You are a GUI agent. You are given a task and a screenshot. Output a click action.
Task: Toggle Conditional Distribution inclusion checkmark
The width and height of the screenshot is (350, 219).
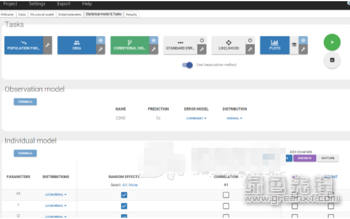tap(153, 40)
